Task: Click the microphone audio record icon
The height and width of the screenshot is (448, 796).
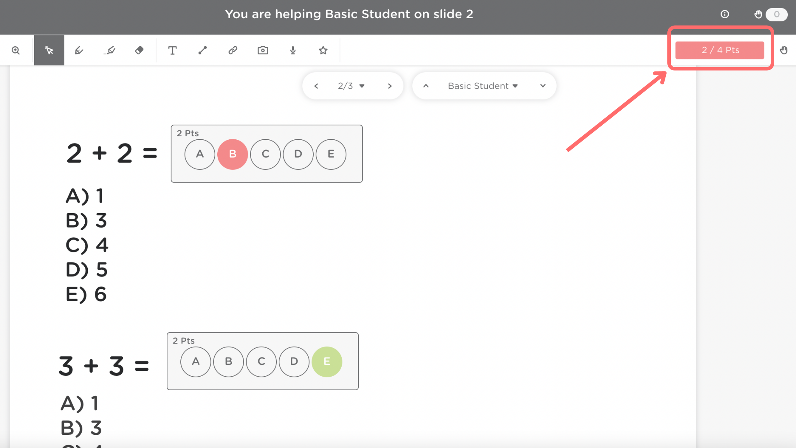Action: pyautogui.click(x=293, y=50)
